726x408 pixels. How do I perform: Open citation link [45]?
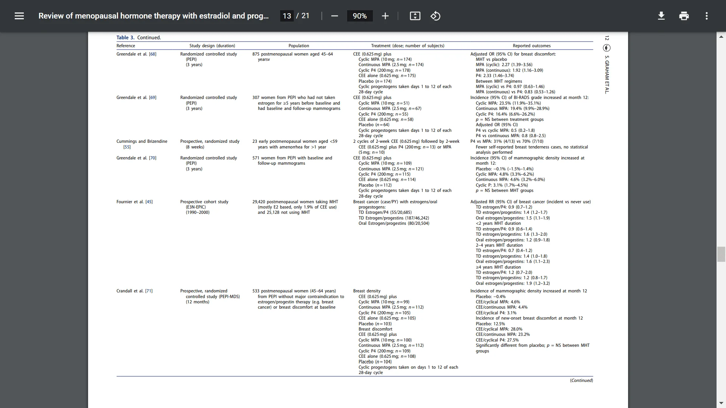149,202
